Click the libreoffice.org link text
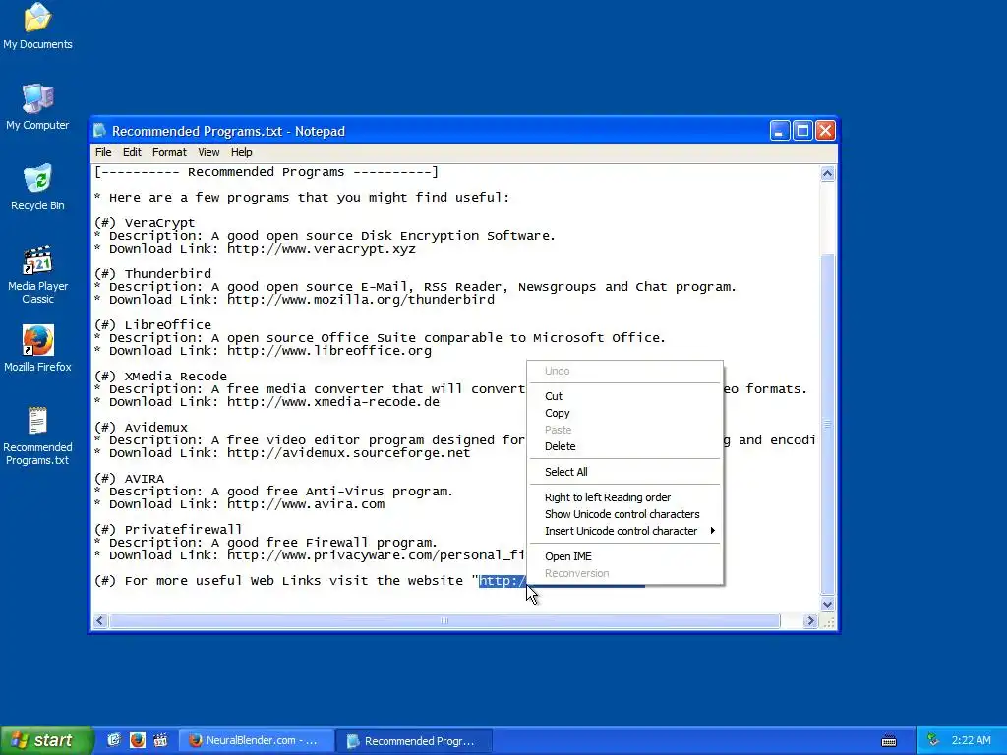Screen dimensions: 1007x755 pyautogui.click(x=329, y=351)
